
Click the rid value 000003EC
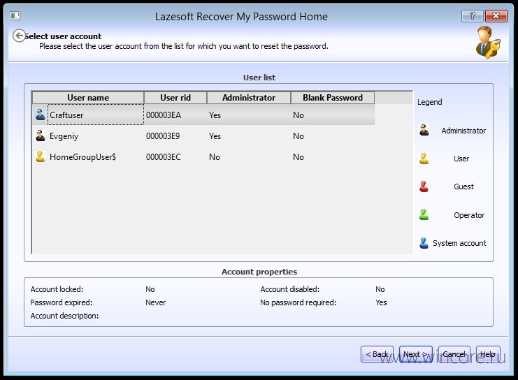(x=164, y=157)
